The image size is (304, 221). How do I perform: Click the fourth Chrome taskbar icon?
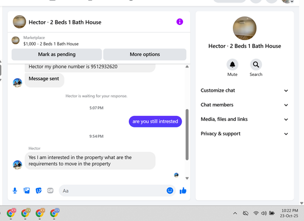tap(54, 213)
